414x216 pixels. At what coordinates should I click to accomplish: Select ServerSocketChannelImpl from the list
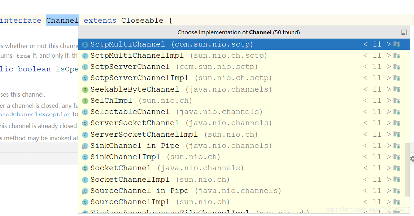click(x=244, y=135)
